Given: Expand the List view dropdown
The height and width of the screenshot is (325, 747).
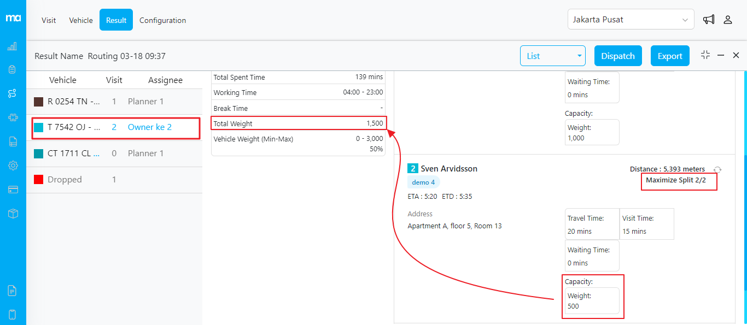Looking at the screenshot, I should 552,56.
